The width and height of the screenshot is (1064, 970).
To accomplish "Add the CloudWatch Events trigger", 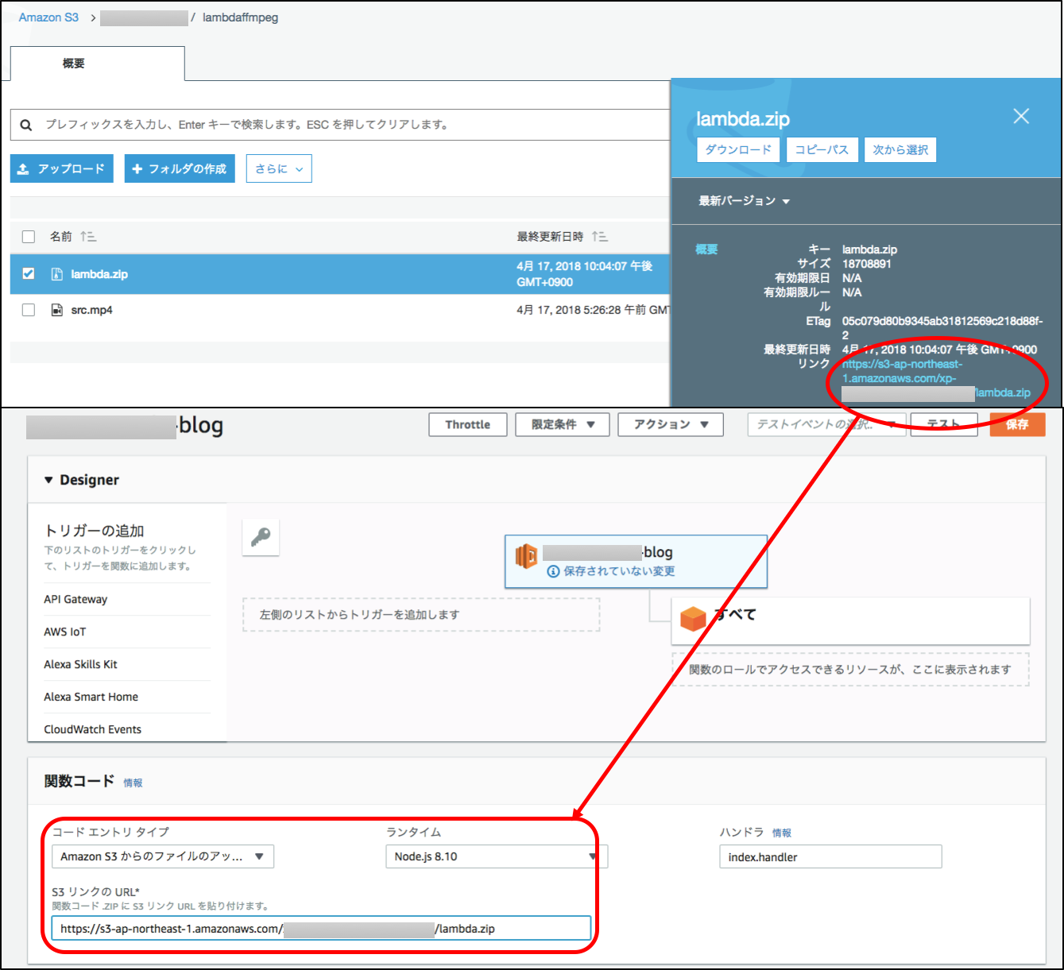I will (x=92, y=729).
